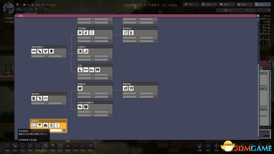
Task: Expand the first dropdown arrow in right panel
Action: pos(265,73)
